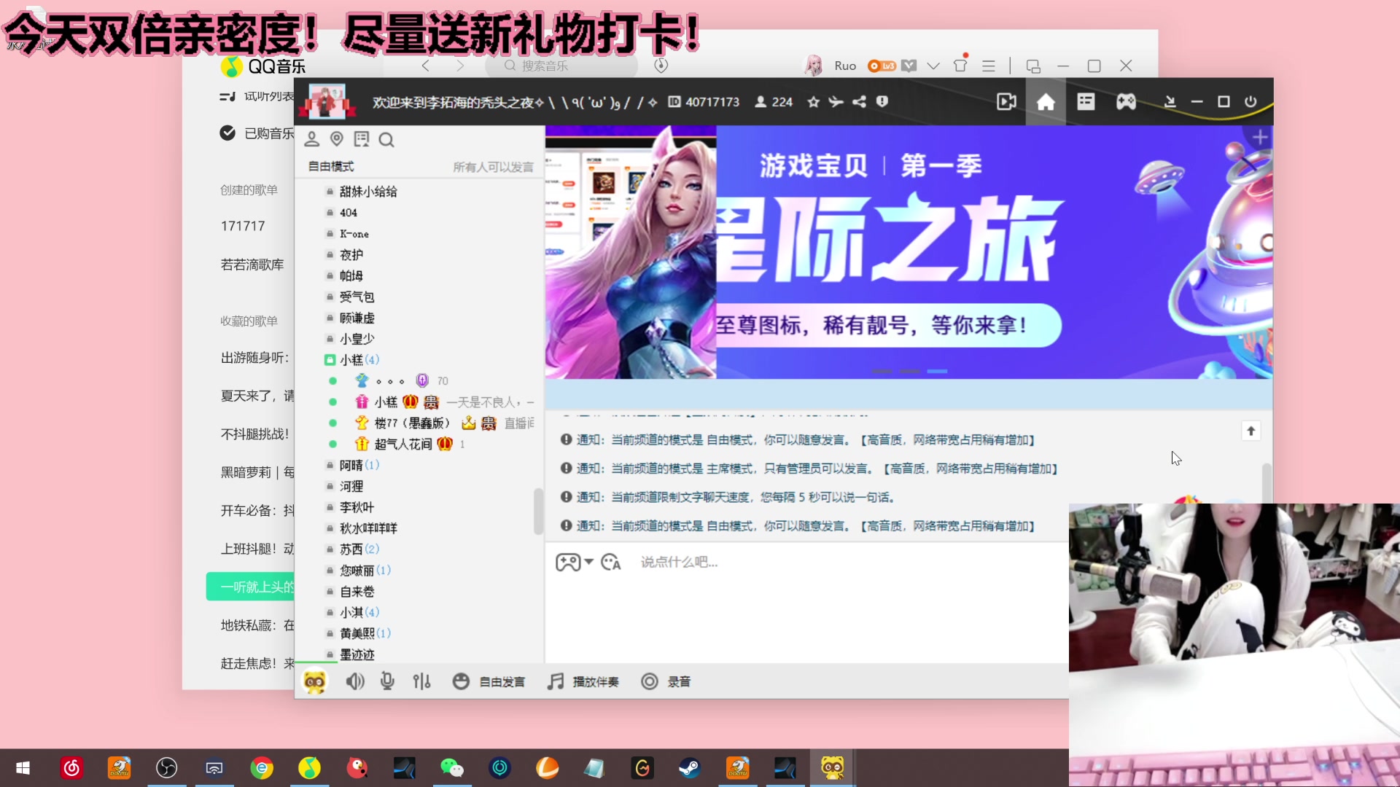Open the 171717 playlist in QQ Music
Screen dimensions: 1400x787
[x=243, y=226]
